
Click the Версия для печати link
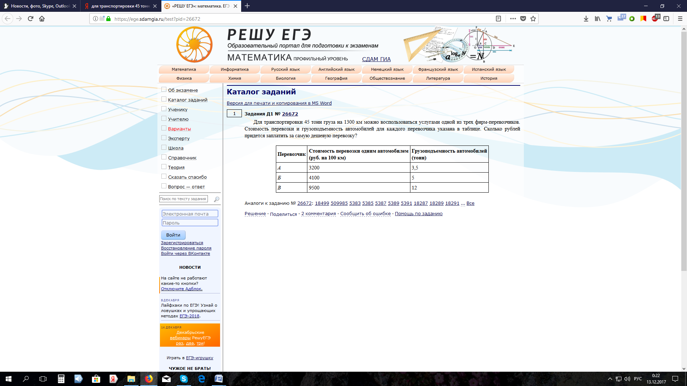(x=278, y=103)
